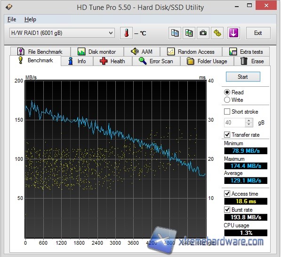Screen dimensions: 281x257
Task: Increase short stroke size with up arrow
Action: click(x=249, y=121)
